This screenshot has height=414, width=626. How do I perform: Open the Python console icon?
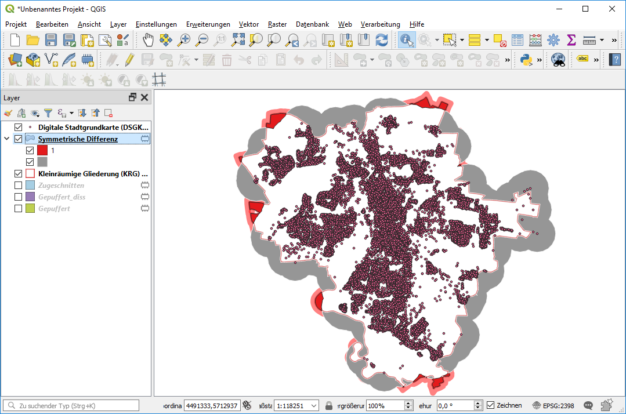click(x=526, y=59)
